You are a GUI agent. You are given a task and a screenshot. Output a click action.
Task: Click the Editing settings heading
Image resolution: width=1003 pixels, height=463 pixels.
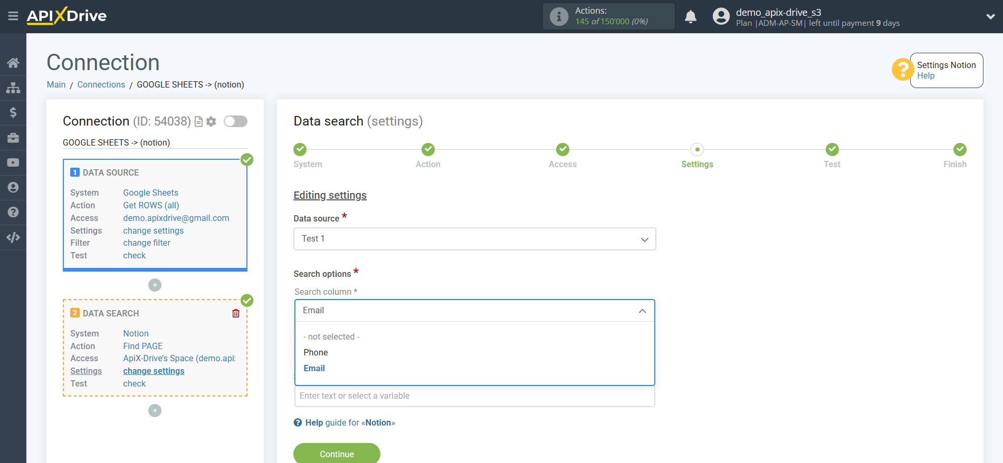point(330,195)
